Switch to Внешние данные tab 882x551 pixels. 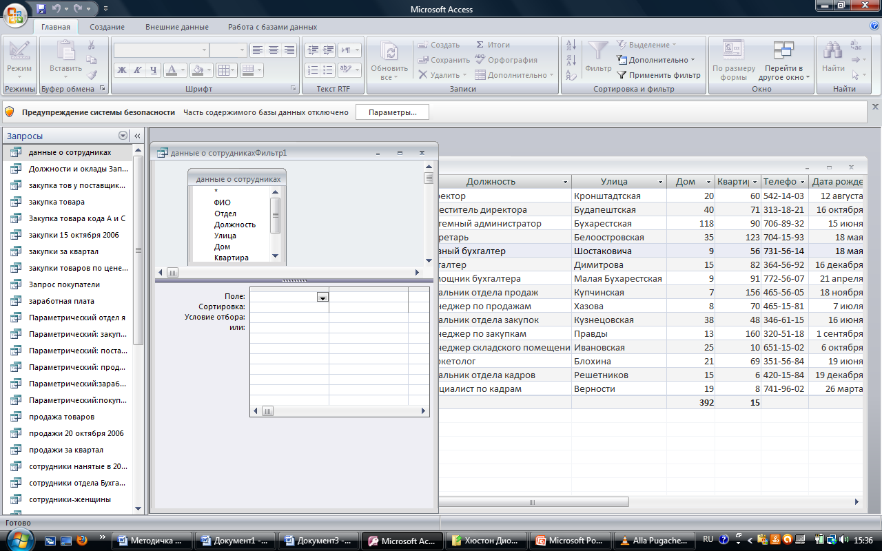[x=177, y=27]
